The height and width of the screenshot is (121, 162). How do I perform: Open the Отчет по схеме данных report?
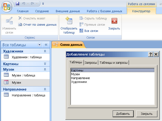point(37,25)
